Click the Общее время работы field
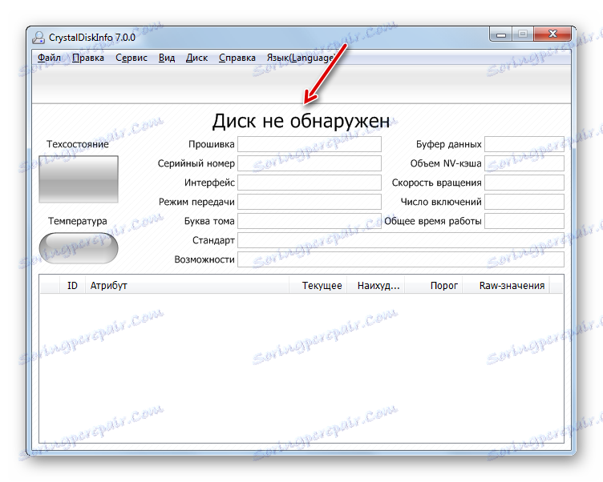Screen dimensions: 603x482 point(524,221)
